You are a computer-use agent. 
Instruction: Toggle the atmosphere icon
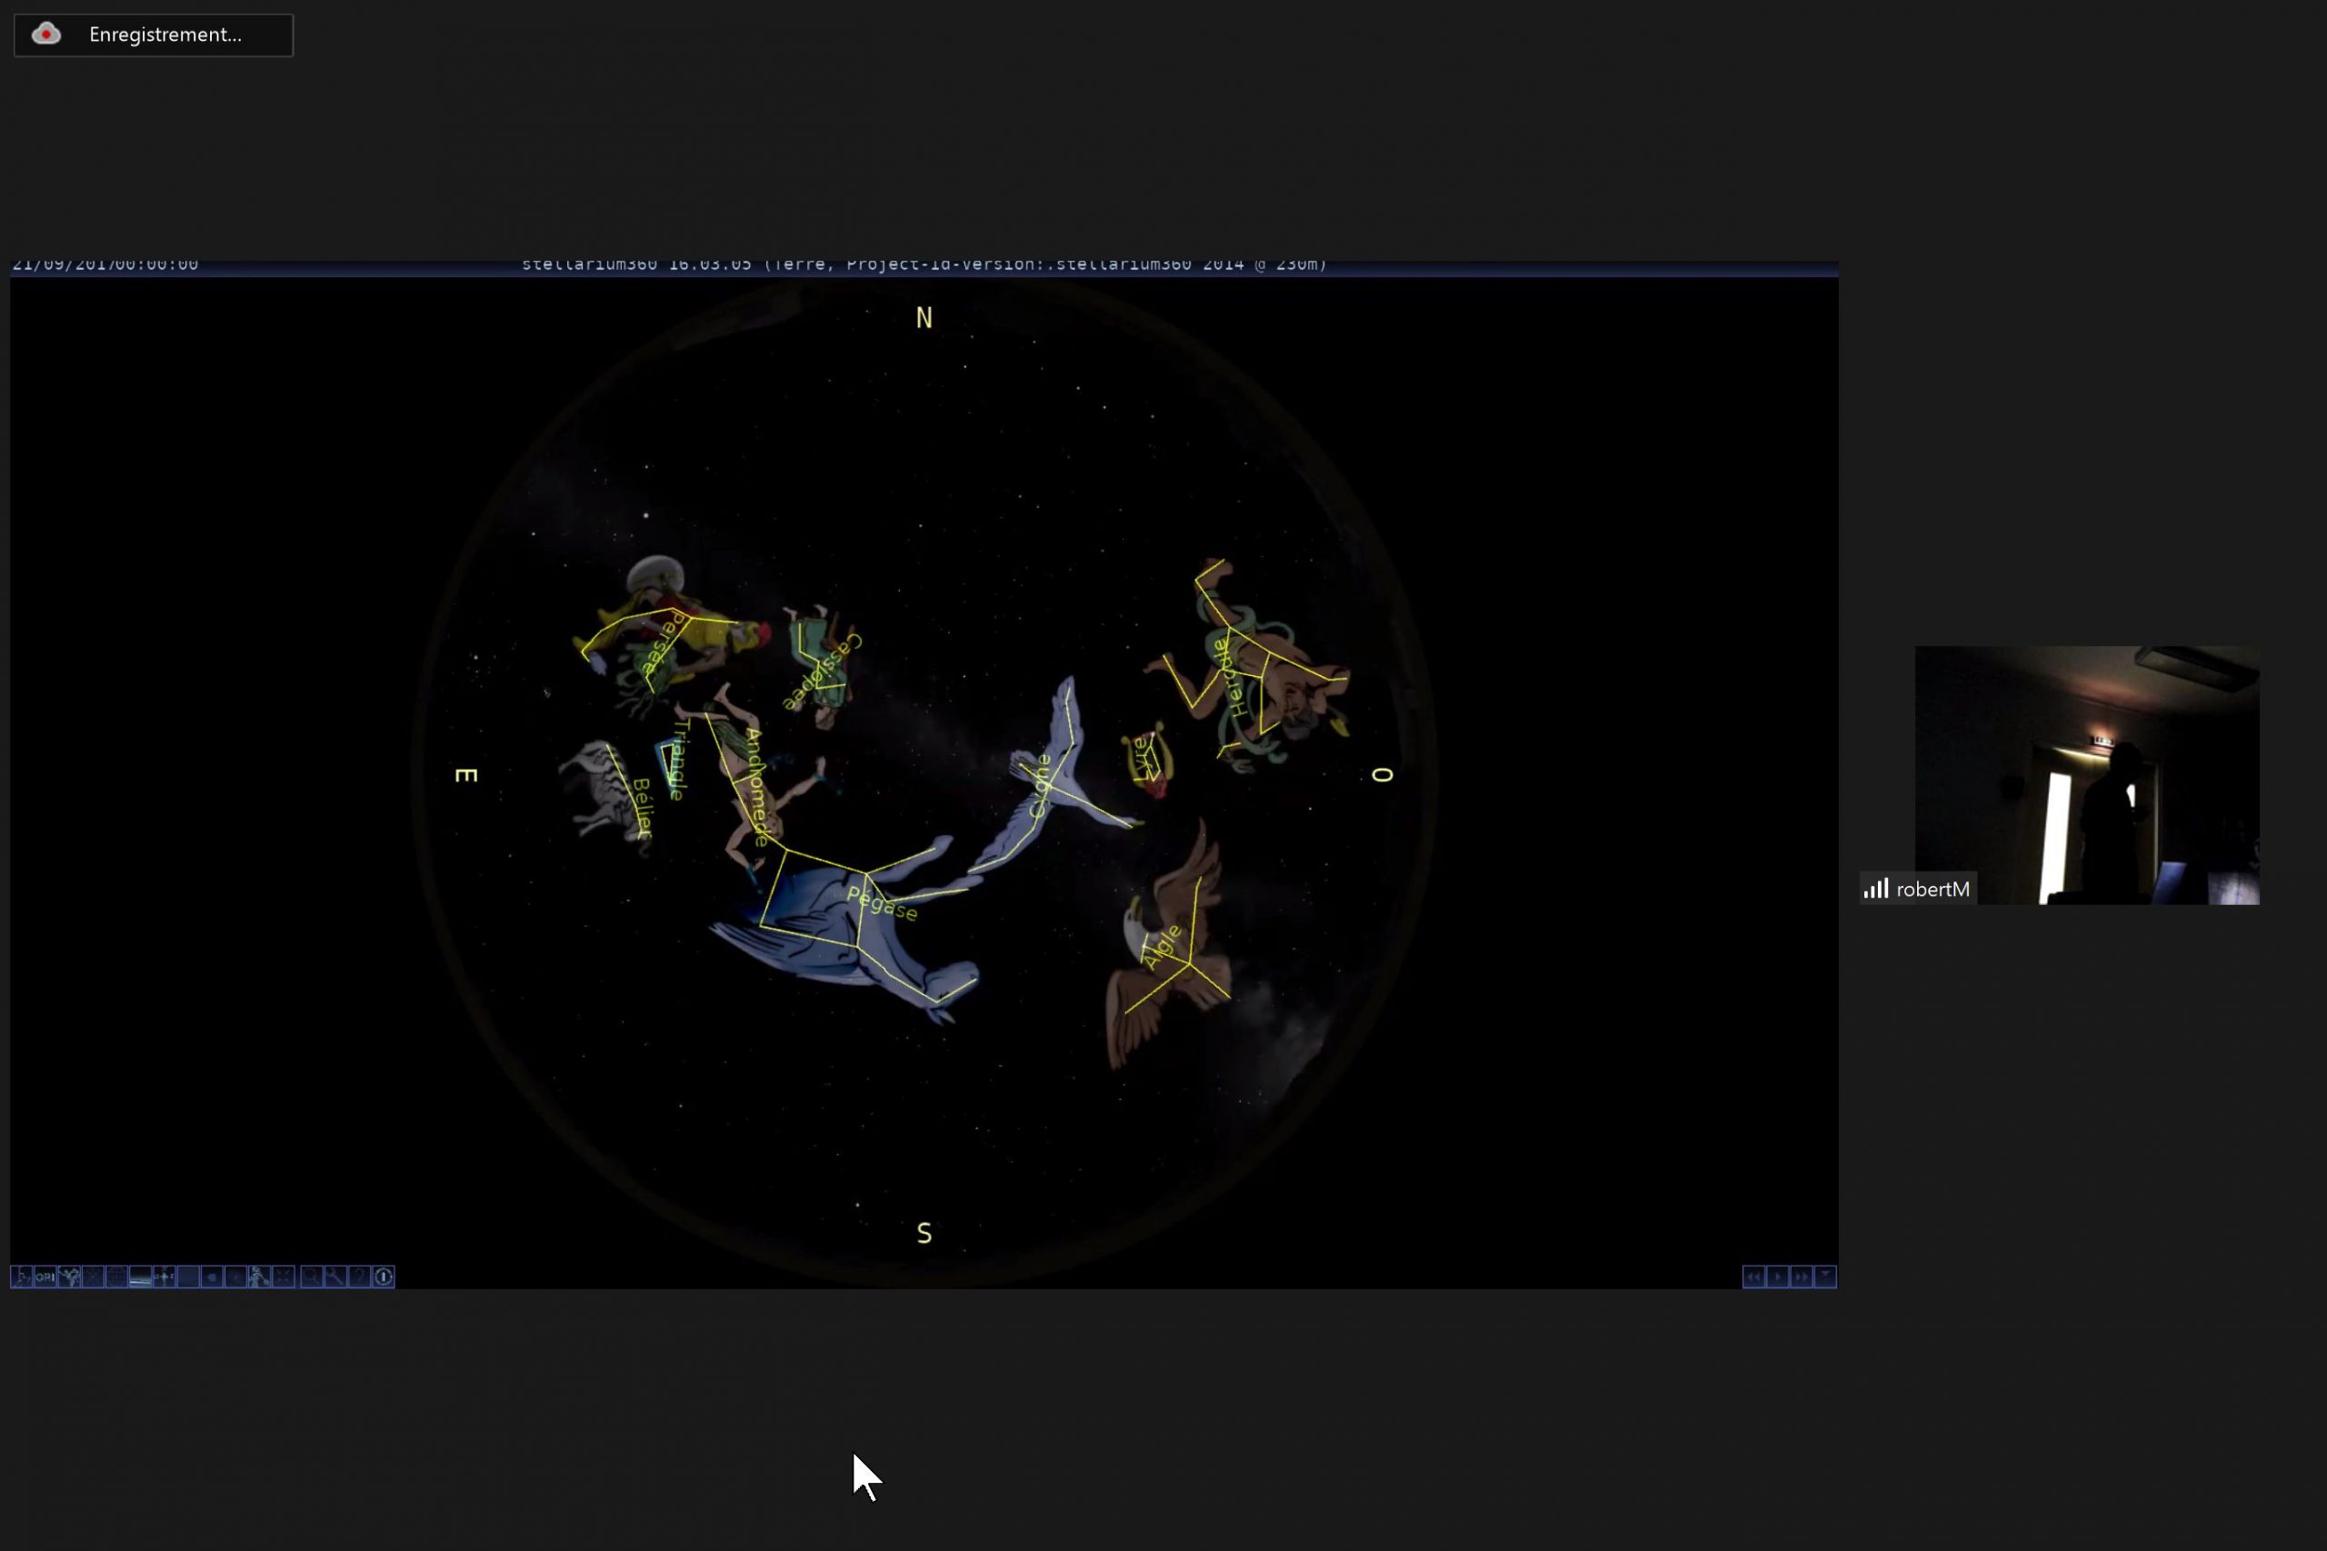(x=188, y=1277)
